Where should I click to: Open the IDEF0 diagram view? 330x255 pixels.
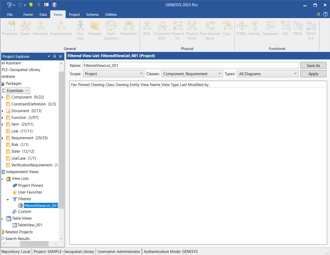click(x=298, y=28)
